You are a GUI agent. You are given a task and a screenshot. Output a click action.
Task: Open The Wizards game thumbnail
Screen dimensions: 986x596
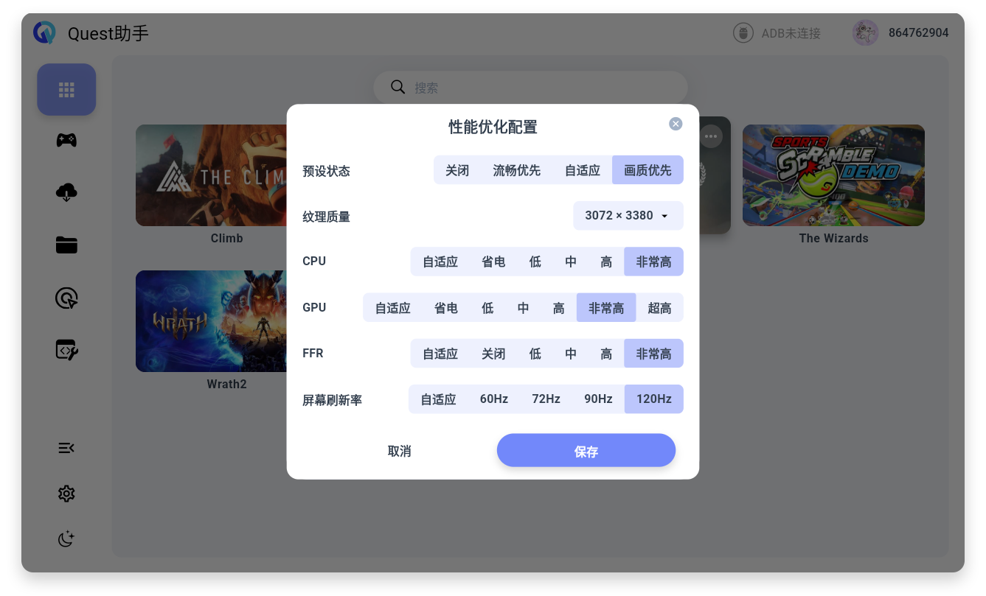pos(833,175)
